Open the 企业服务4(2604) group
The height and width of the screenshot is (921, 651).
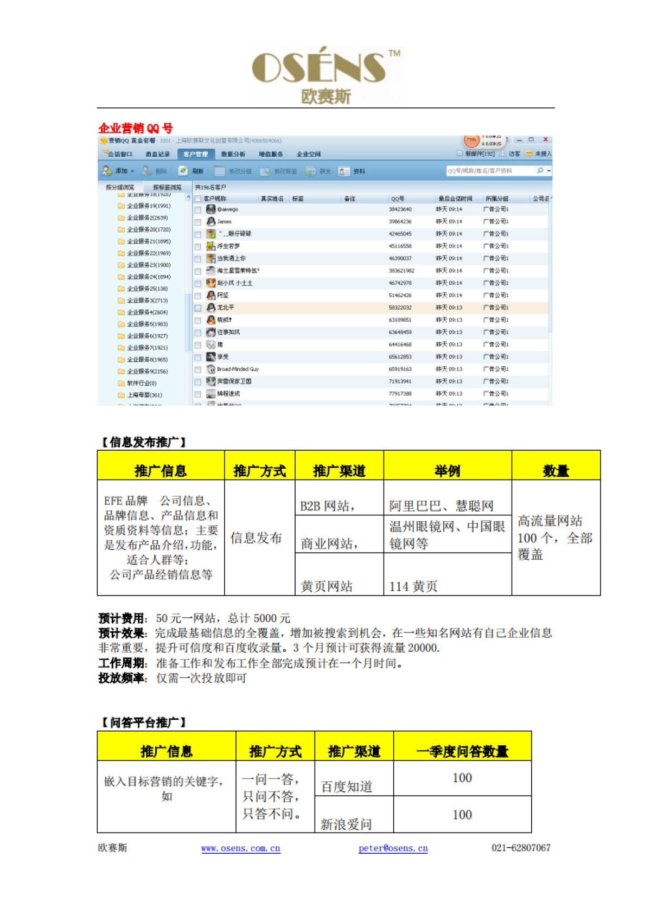click(147, 312)
